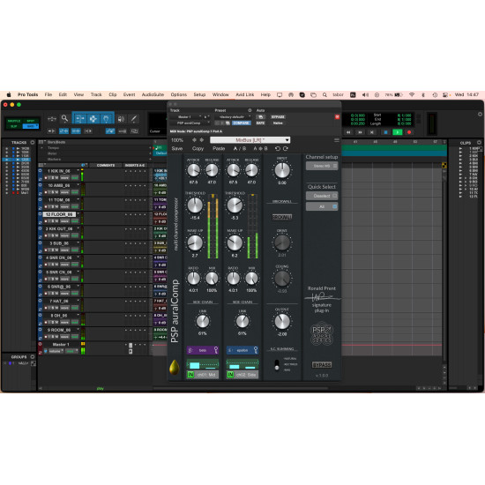Click the transport Record button
The width and height of the screenshot is (485, 485).
[x=409, y=132]
